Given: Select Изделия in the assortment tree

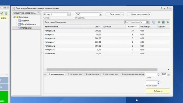Looking at the screenshot, I should (x=25, y=21).
